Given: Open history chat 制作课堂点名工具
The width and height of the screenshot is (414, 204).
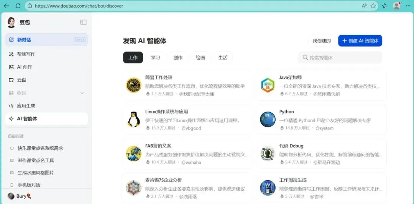Looking at the screenshot, I should tap(36, 160).
